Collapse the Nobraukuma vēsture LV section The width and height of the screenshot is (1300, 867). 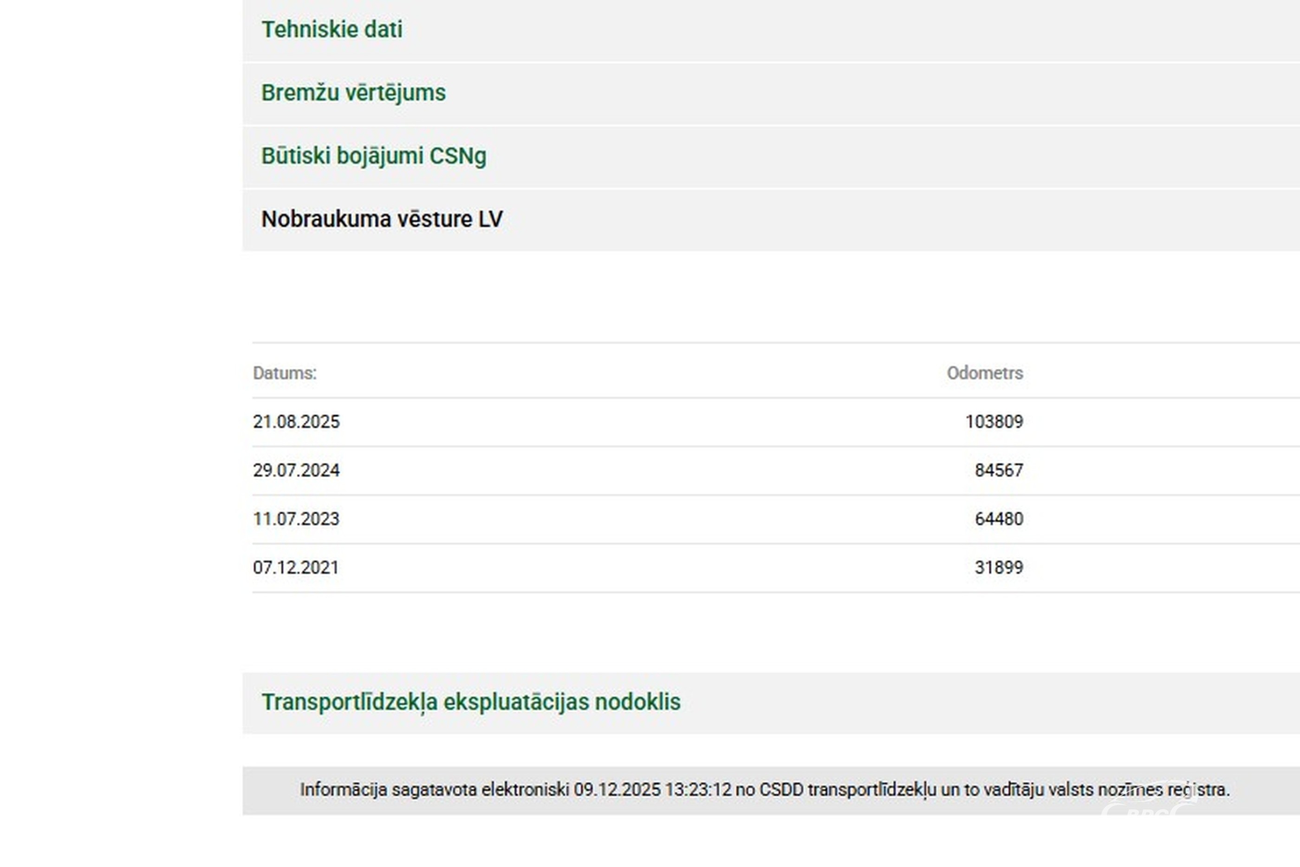382,220
